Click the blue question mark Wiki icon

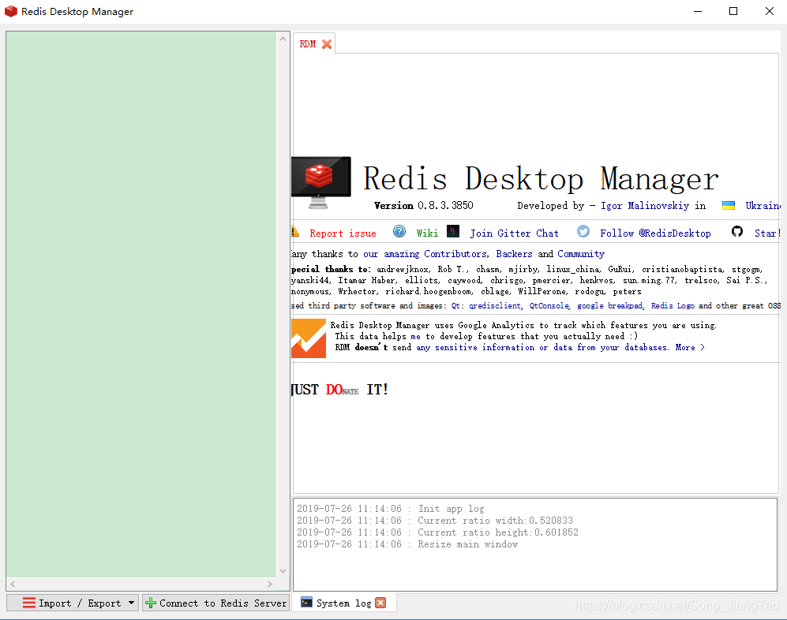coord(399,231)
